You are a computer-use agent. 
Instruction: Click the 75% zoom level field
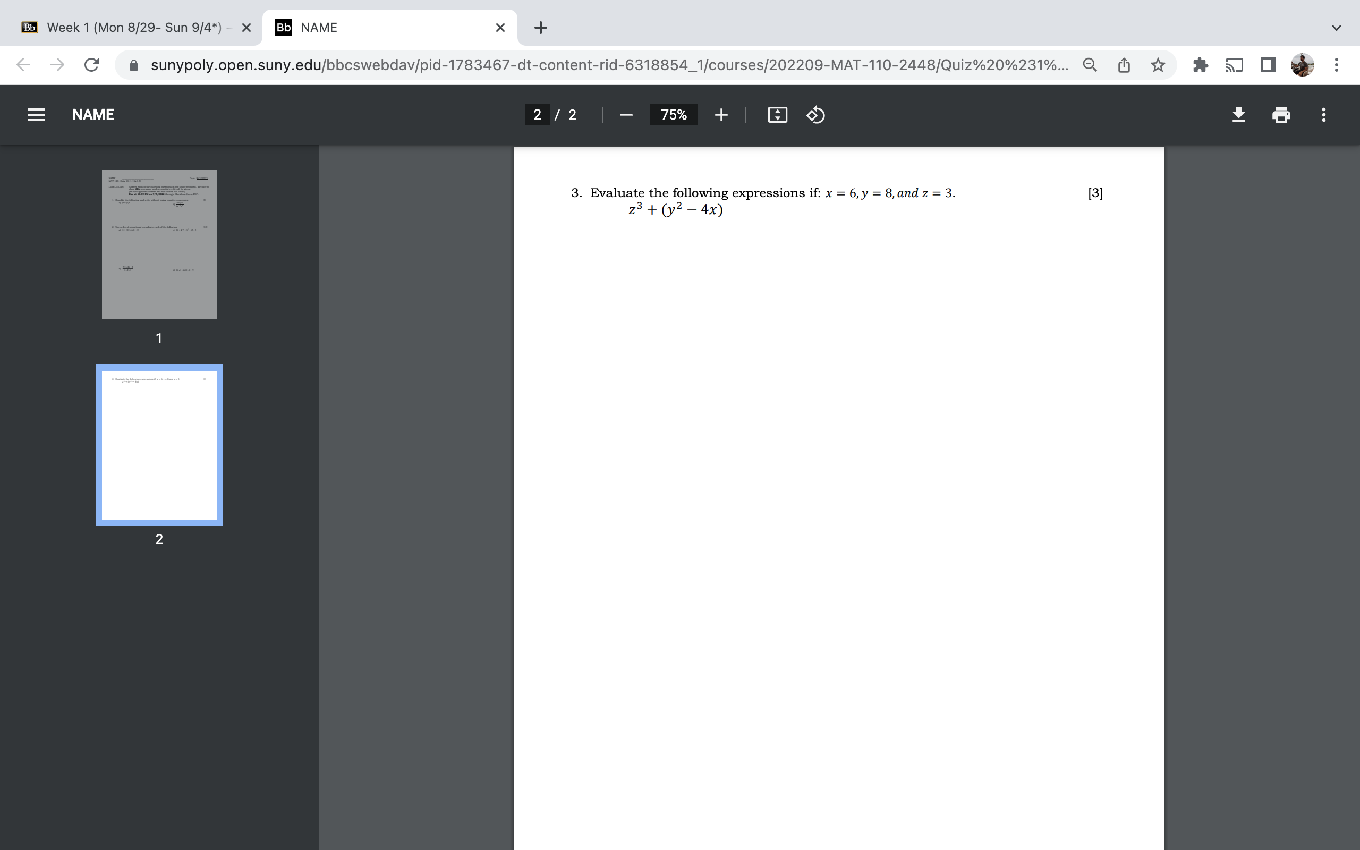click(673, 115)
